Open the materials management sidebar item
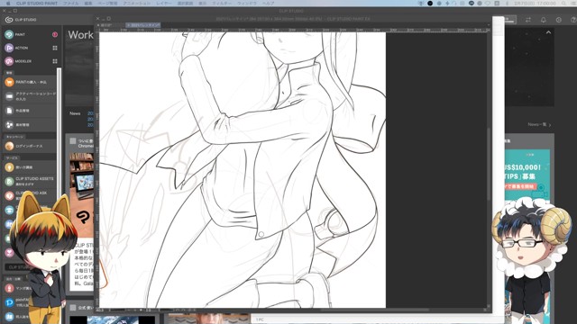The width and height of the screenshot is (577, 324). 30,125
